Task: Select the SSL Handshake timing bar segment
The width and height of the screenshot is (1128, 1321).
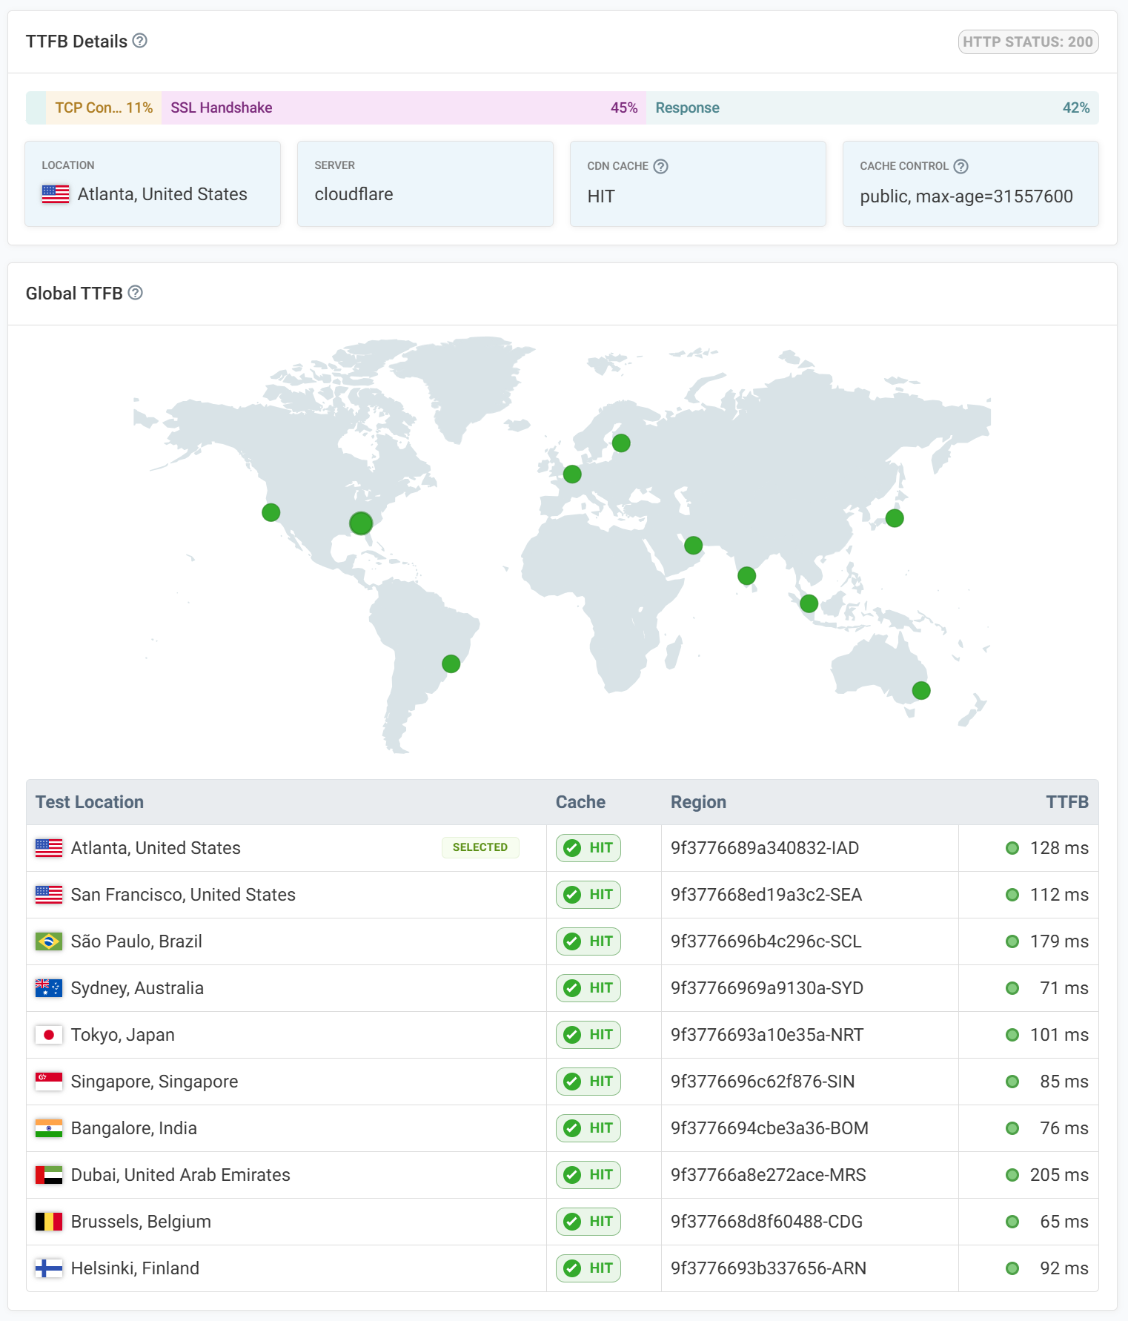Action: 404,107
